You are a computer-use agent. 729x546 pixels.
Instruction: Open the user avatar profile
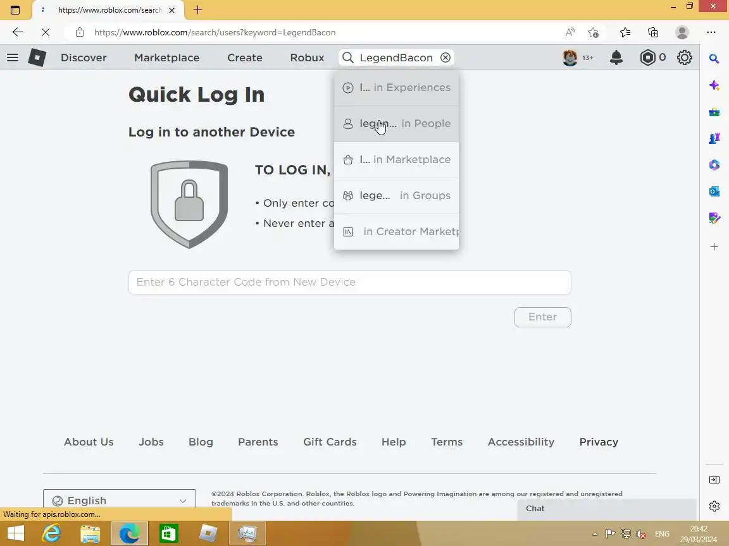click(x=570, y=58)
